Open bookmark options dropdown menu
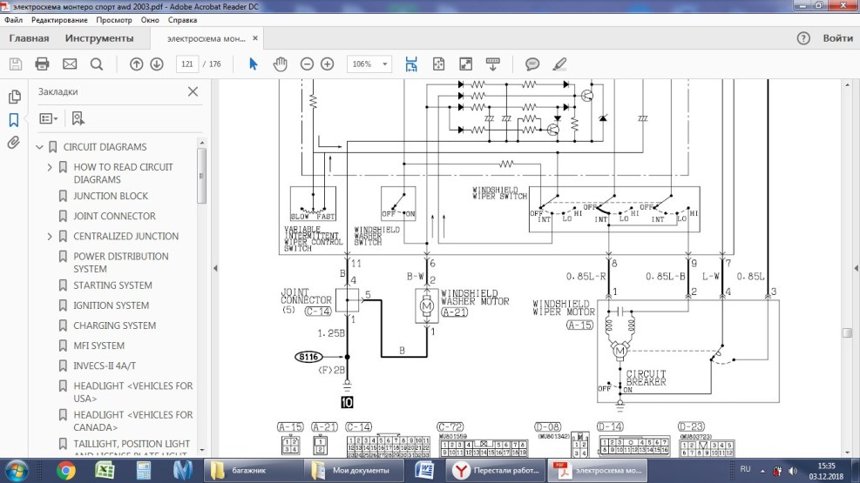This screenshot has height=483, width=860. 49,118
